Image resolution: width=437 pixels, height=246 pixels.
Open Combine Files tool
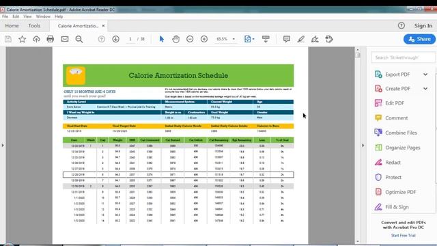[401, 133]
